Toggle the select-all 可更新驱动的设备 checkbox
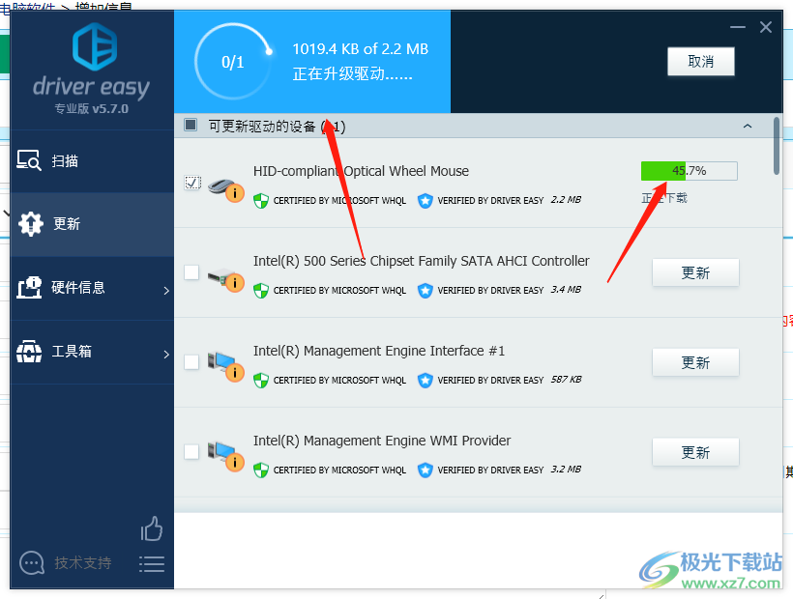Image resolution: width=793 pixels, height=599 pixels. pos(191,125)
